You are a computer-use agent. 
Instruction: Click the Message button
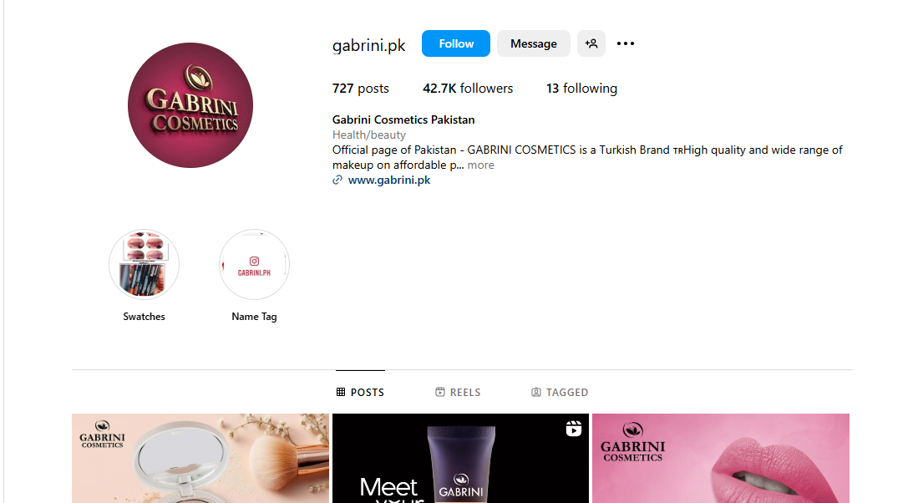tap(534, 43)
